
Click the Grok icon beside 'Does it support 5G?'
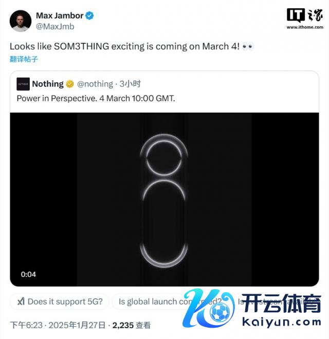21,301
